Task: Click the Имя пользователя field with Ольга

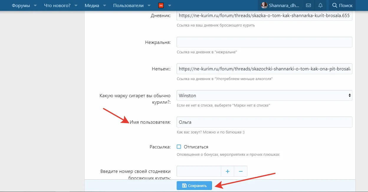Action: click(264, 122)
